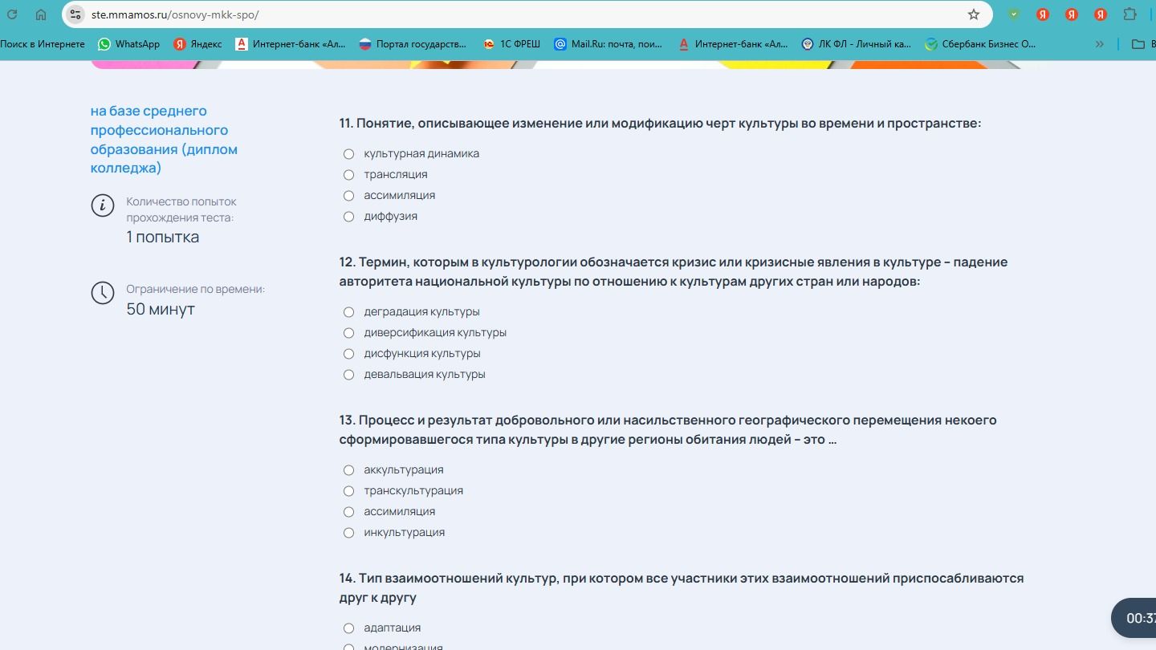This screenshot has width=1156, height=650.
Task: Show hidden bookmarks with the double chevron
Action: (1100, 44)
